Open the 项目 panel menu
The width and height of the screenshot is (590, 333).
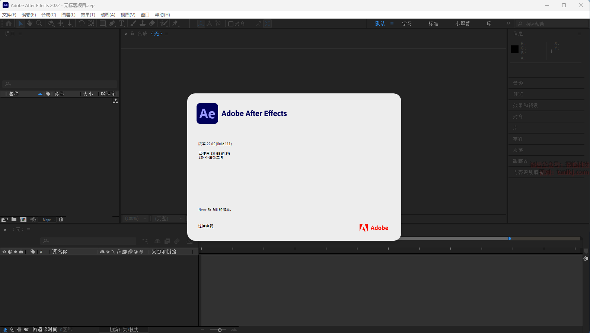20,34
